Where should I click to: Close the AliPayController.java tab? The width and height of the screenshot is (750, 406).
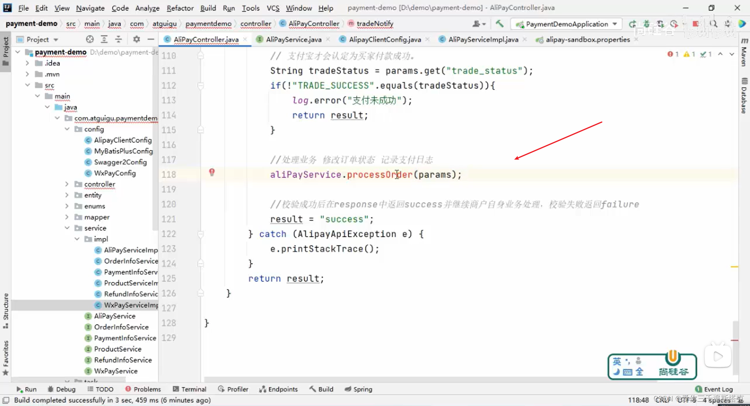[245, 39]
